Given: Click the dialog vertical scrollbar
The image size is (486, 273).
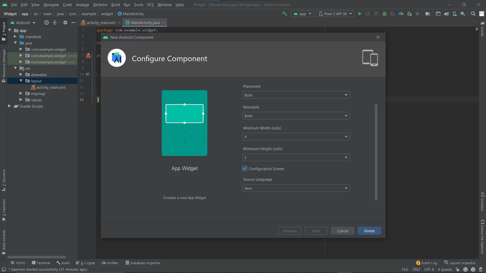Looking at the screenshot, I should pos(376,152).
